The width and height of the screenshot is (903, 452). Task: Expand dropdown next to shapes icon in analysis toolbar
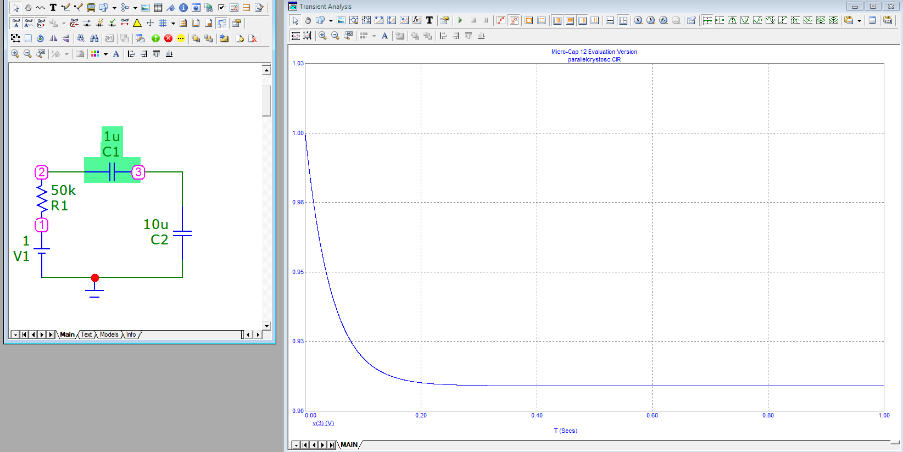(331, 20)
